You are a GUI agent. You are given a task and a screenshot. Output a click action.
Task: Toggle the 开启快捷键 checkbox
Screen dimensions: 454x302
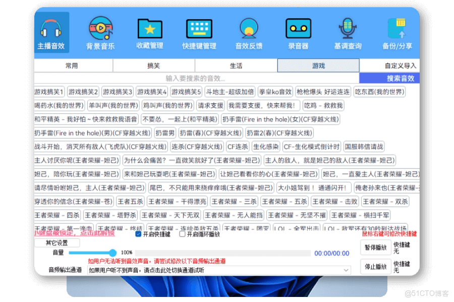click(138, 234)
